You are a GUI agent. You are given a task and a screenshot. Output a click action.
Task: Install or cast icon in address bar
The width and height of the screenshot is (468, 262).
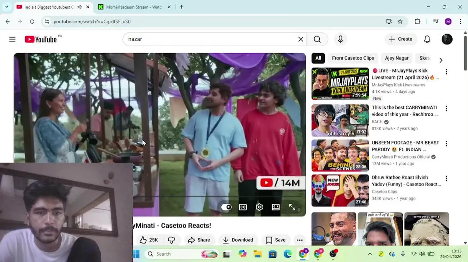pos(389,21)
